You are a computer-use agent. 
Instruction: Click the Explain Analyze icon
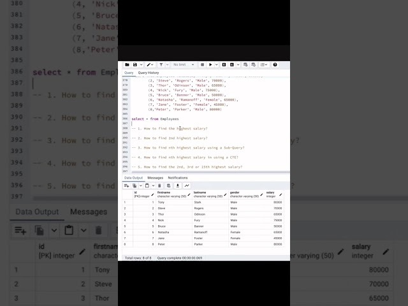click(x=231, y=65)
